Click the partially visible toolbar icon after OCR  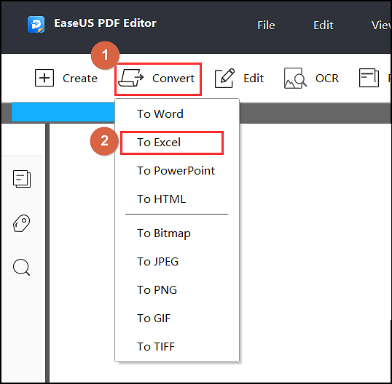(369, 78)
